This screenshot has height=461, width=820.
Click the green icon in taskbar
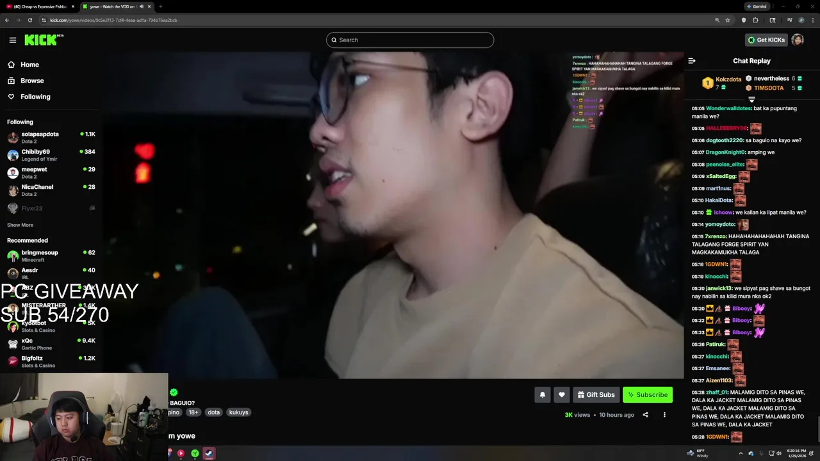[195, 453]
